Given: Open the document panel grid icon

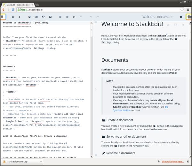Looking at the screenshot, I should (181, 17).
